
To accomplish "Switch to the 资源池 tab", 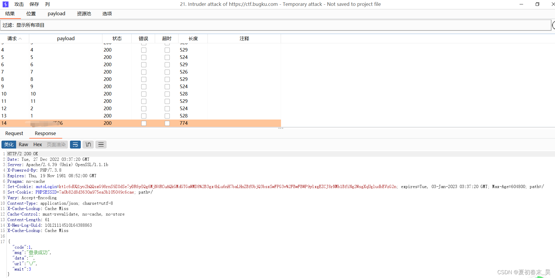I will 84,14.
